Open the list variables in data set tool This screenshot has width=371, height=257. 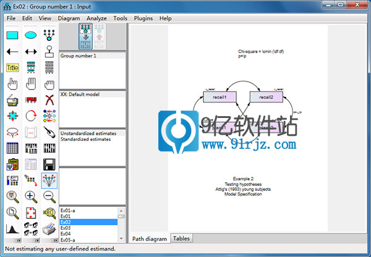pos(49,68)
